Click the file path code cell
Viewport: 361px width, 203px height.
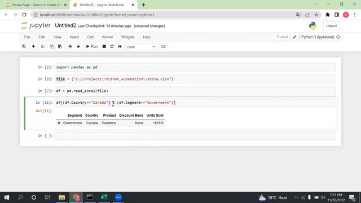coord(195,79)
